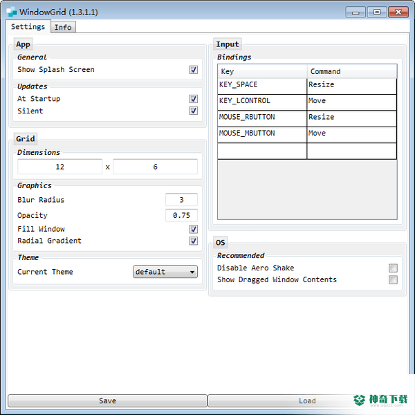Enable Show Dragged Window Contents
Viewport: 415px width, 415px height.
tap(393, 279)
